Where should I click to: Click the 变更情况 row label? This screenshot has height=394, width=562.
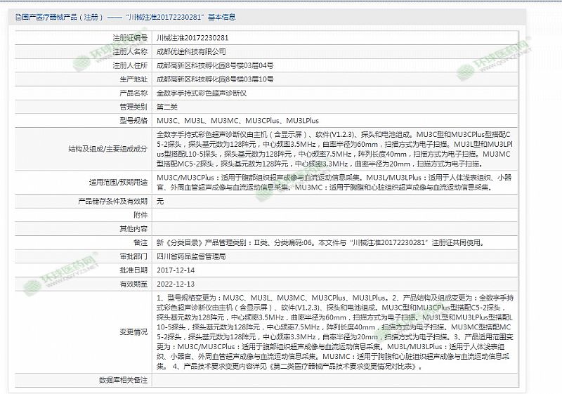(x=133, y=331)
